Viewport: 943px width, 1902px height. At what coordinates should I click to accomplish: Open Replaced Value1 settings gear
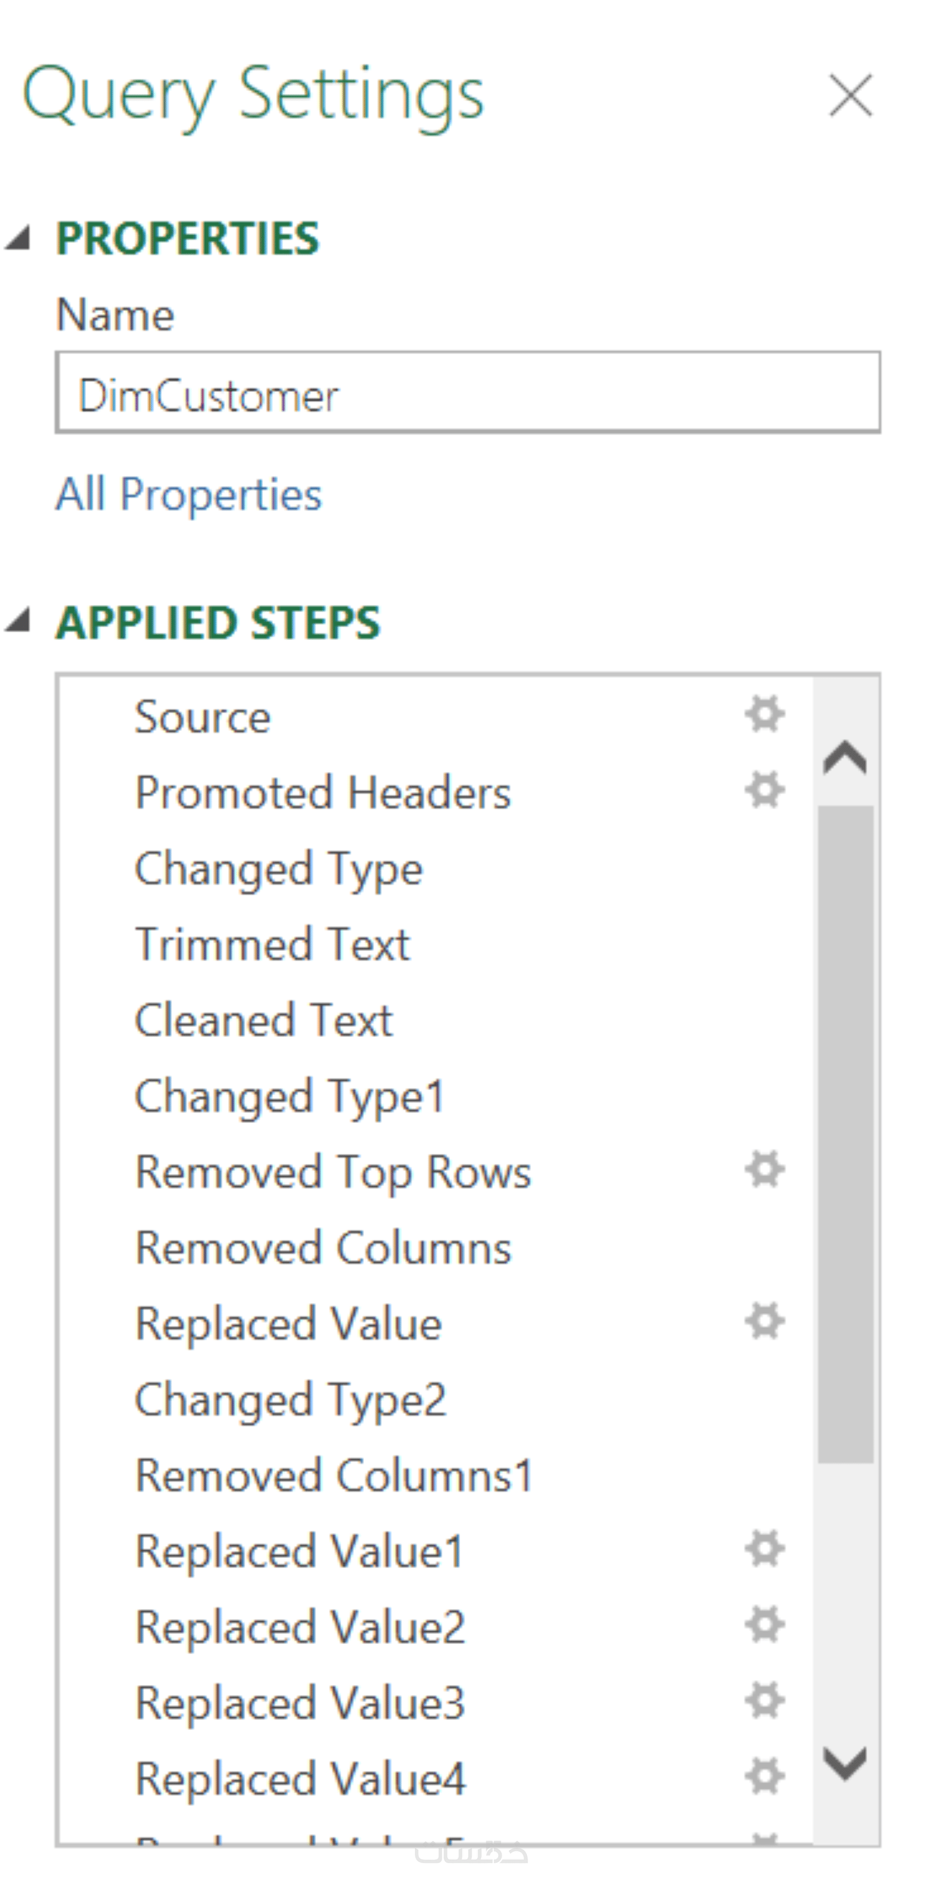point(764,1548)
